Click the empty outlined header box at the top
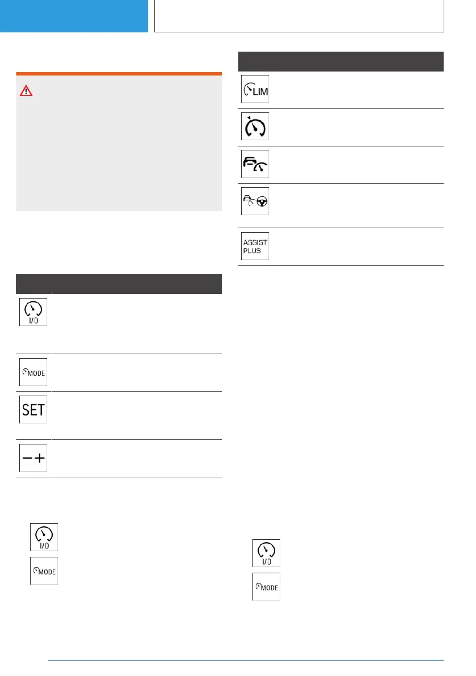476x676 pixels. click(x=299, y=16)
